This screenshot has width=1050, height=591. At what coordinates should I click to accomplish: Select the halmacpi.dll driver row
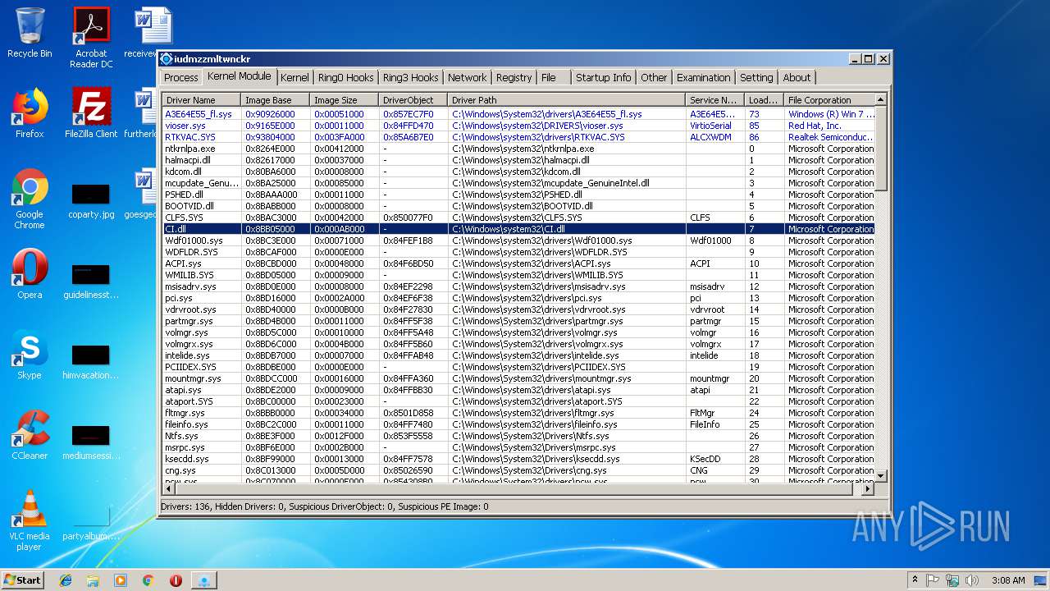pos(518,160)
